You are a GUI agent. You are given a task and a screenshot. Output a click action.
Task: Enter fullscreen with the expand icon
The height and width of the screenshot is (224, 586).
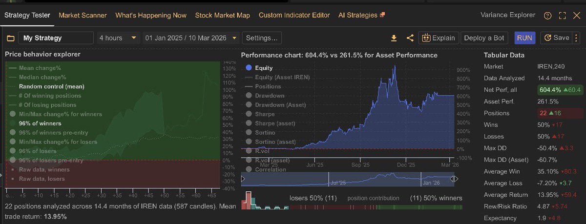pos(563,16)
